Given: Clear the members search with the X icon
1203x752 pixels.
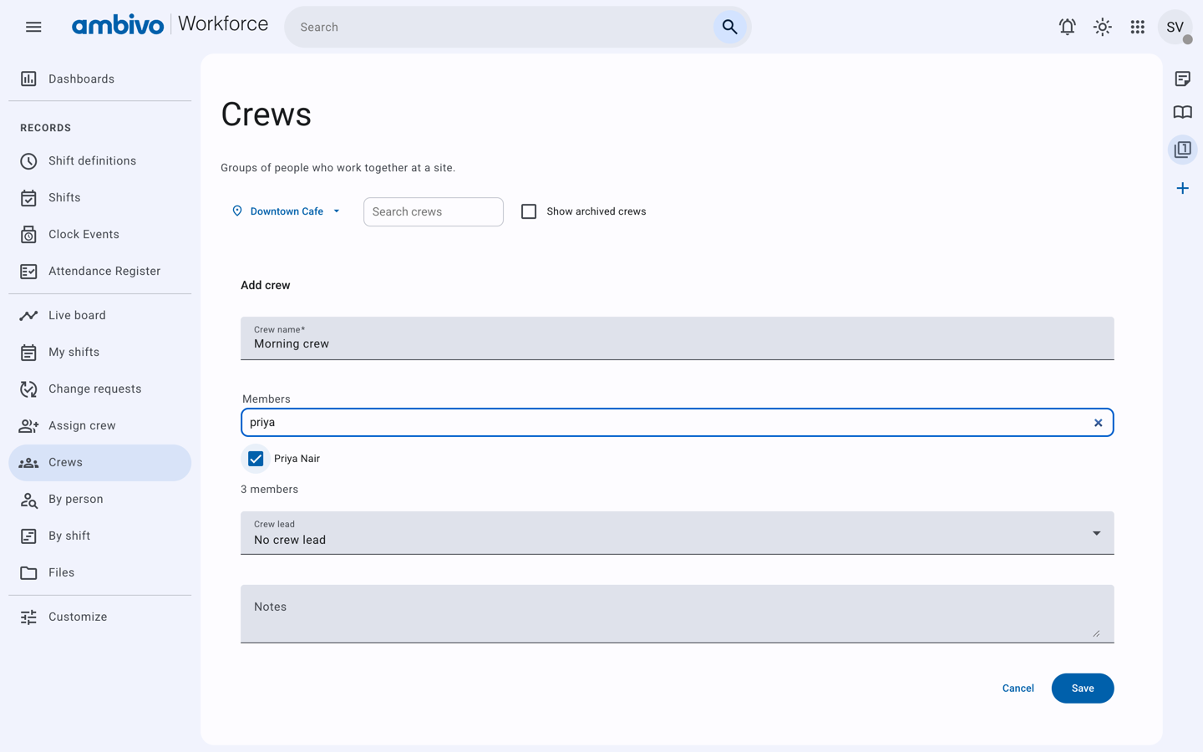Looking at the screenshot, I should (x=1098, y=423).
